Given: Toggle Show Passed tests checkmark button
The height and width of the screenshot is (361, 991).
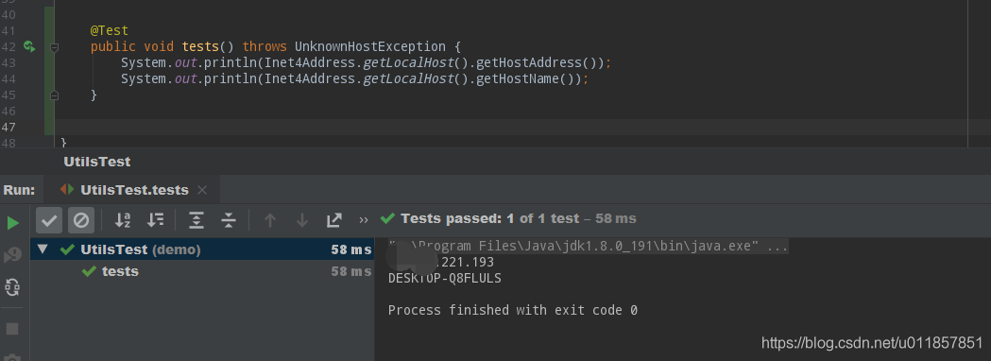Looking at the screenshot, I should point(49,220).
